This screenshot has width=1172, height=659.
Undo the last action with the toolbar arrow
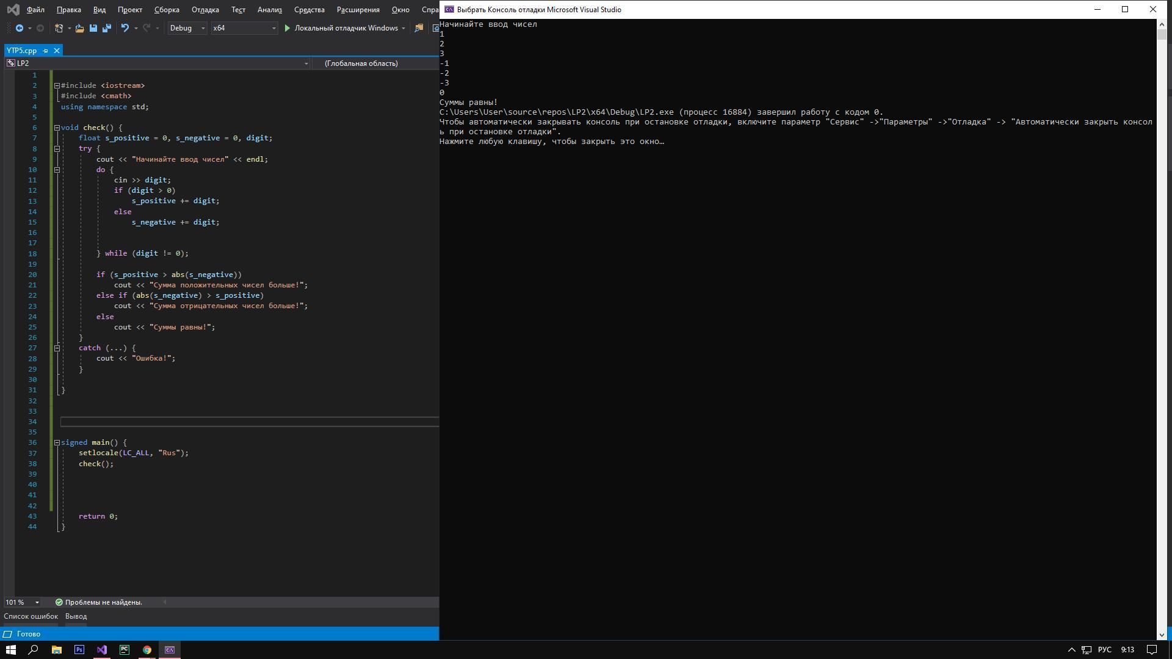pos(125,28)
